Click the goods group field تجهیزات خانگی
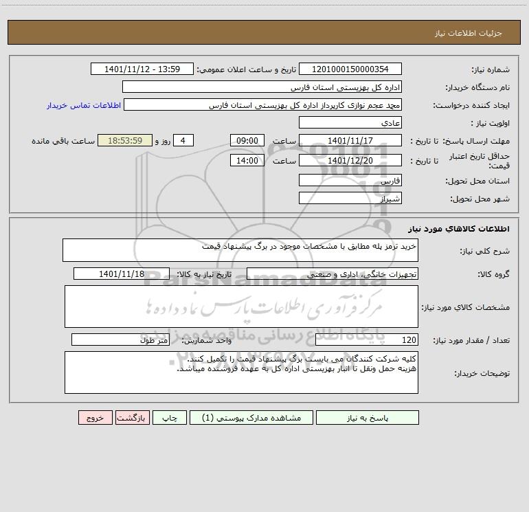Image resolution: width=529 pixels, height=512 pixels. [333, 274]
